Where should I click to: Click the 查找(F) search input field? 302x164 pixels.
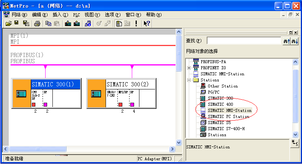click(x=244, y=41)
